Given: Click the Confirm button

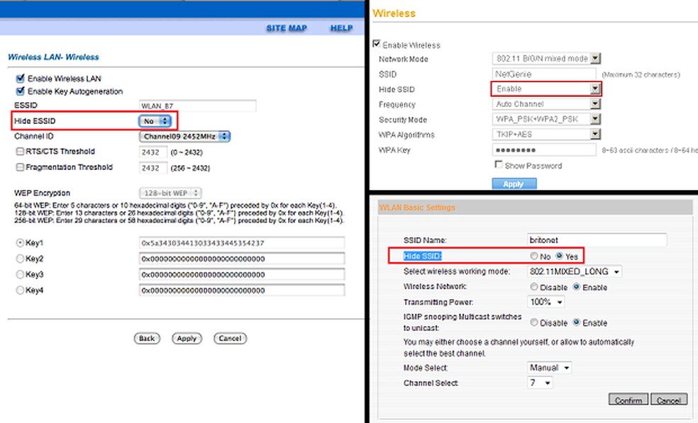Looking at the screenshot, I should 628,400.
